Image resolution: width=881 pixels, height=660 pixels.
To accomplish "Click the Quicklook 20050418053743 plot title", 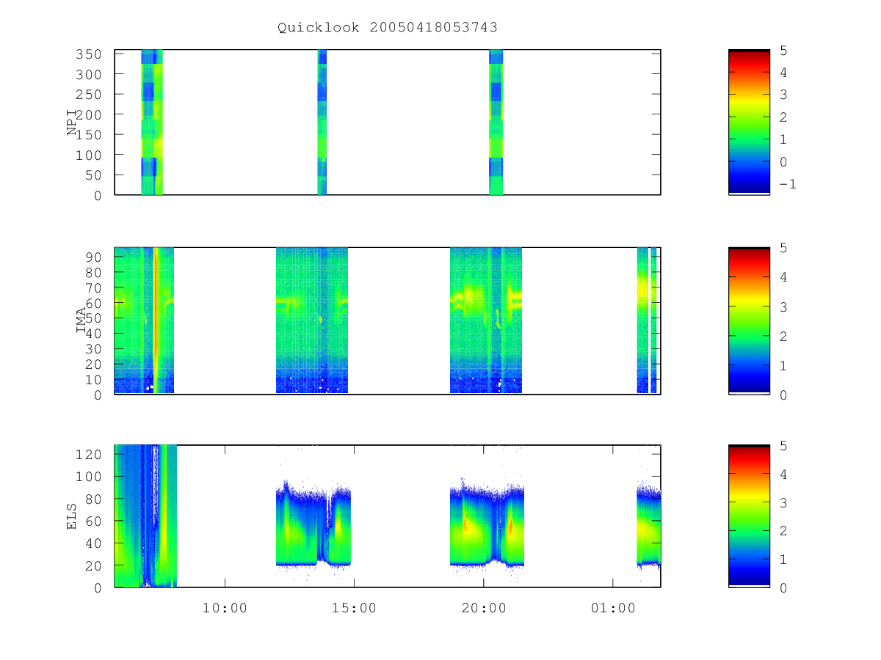I will [388, 27].
